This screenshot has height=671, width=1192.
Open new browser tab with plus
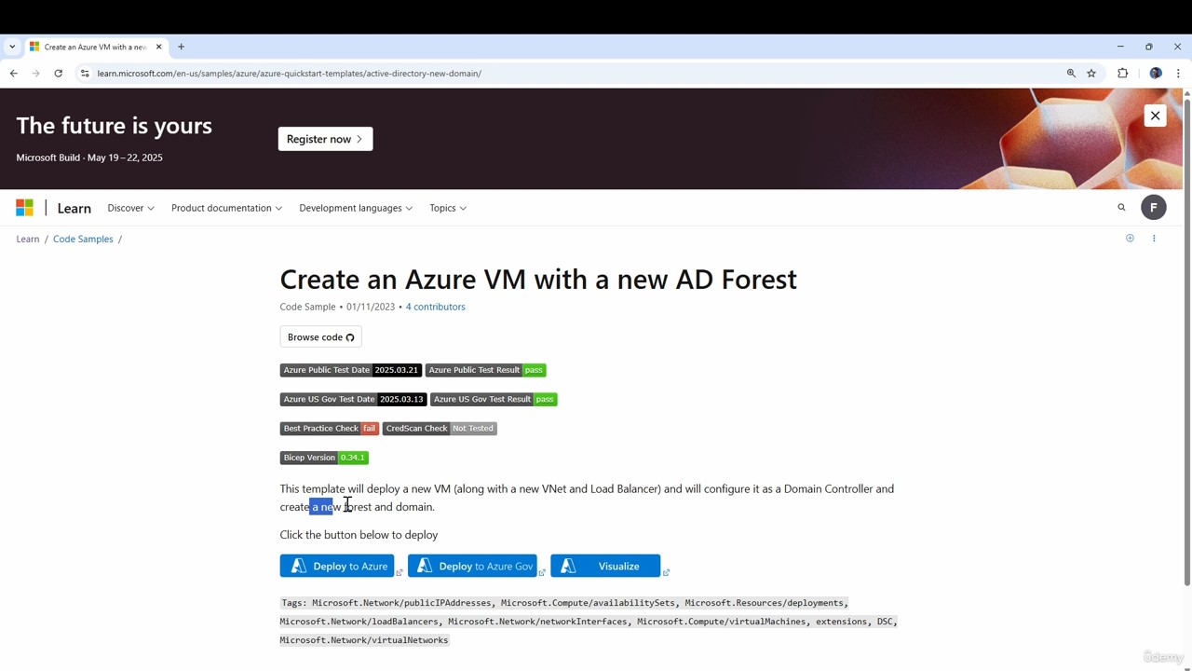[181, 47]
